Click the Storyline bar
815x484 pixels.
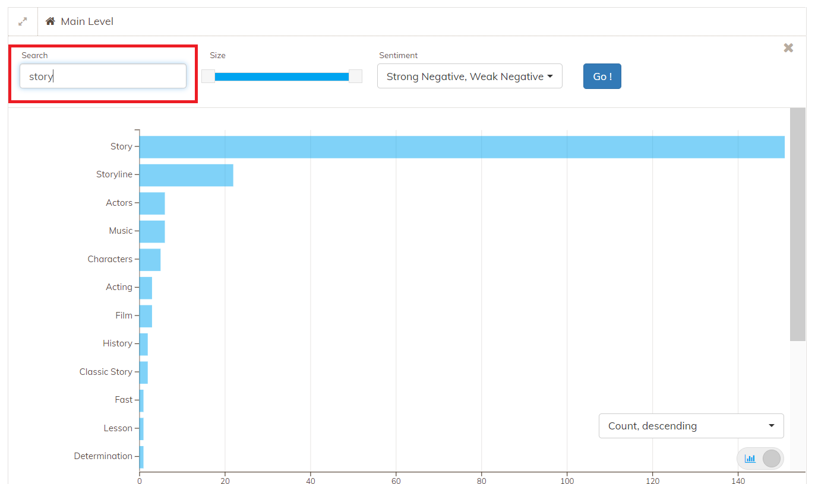[187, 175]
